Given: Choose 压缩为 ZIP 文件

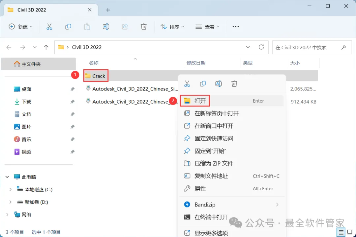Looking at the screenshot, I should (x=232, y=163).
